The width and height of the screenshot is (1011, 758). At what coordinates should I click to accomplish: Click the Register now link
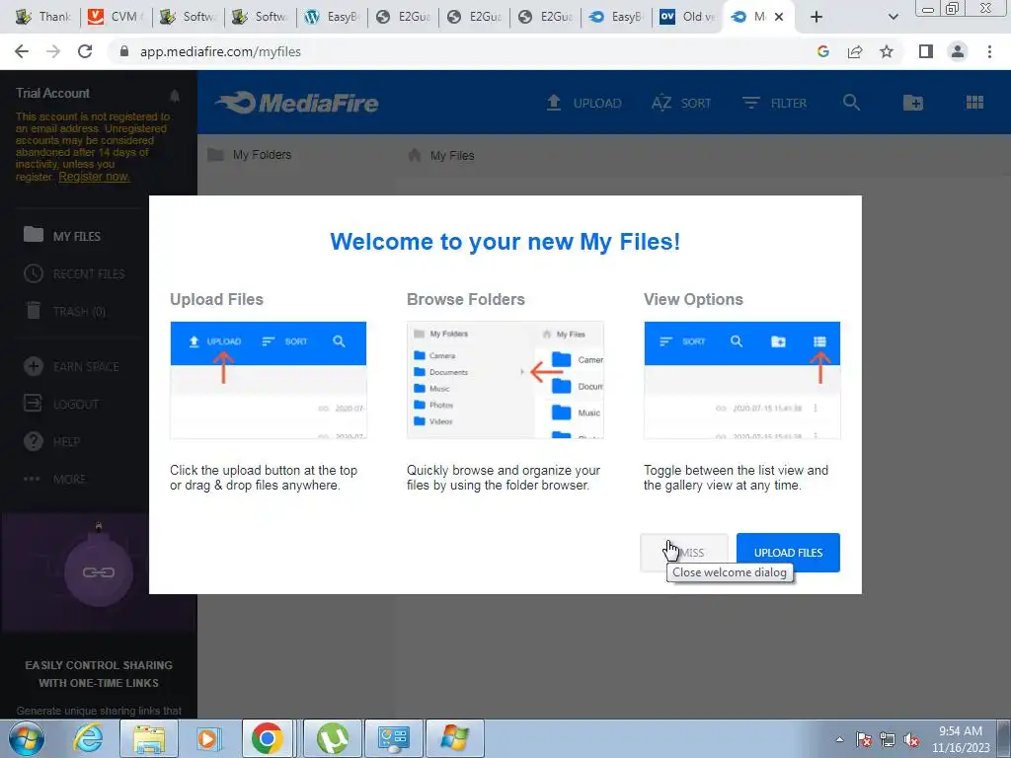point(94,177)
